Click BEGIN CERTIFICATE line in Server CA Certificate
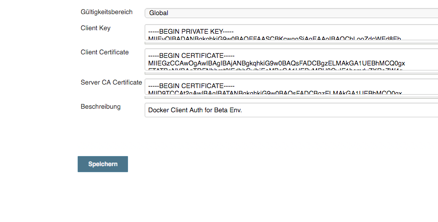Screen dimensions: 438x222 [192, 85]
